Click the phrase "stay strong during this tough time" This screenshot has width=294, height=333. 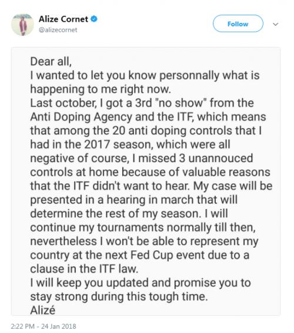119,297
